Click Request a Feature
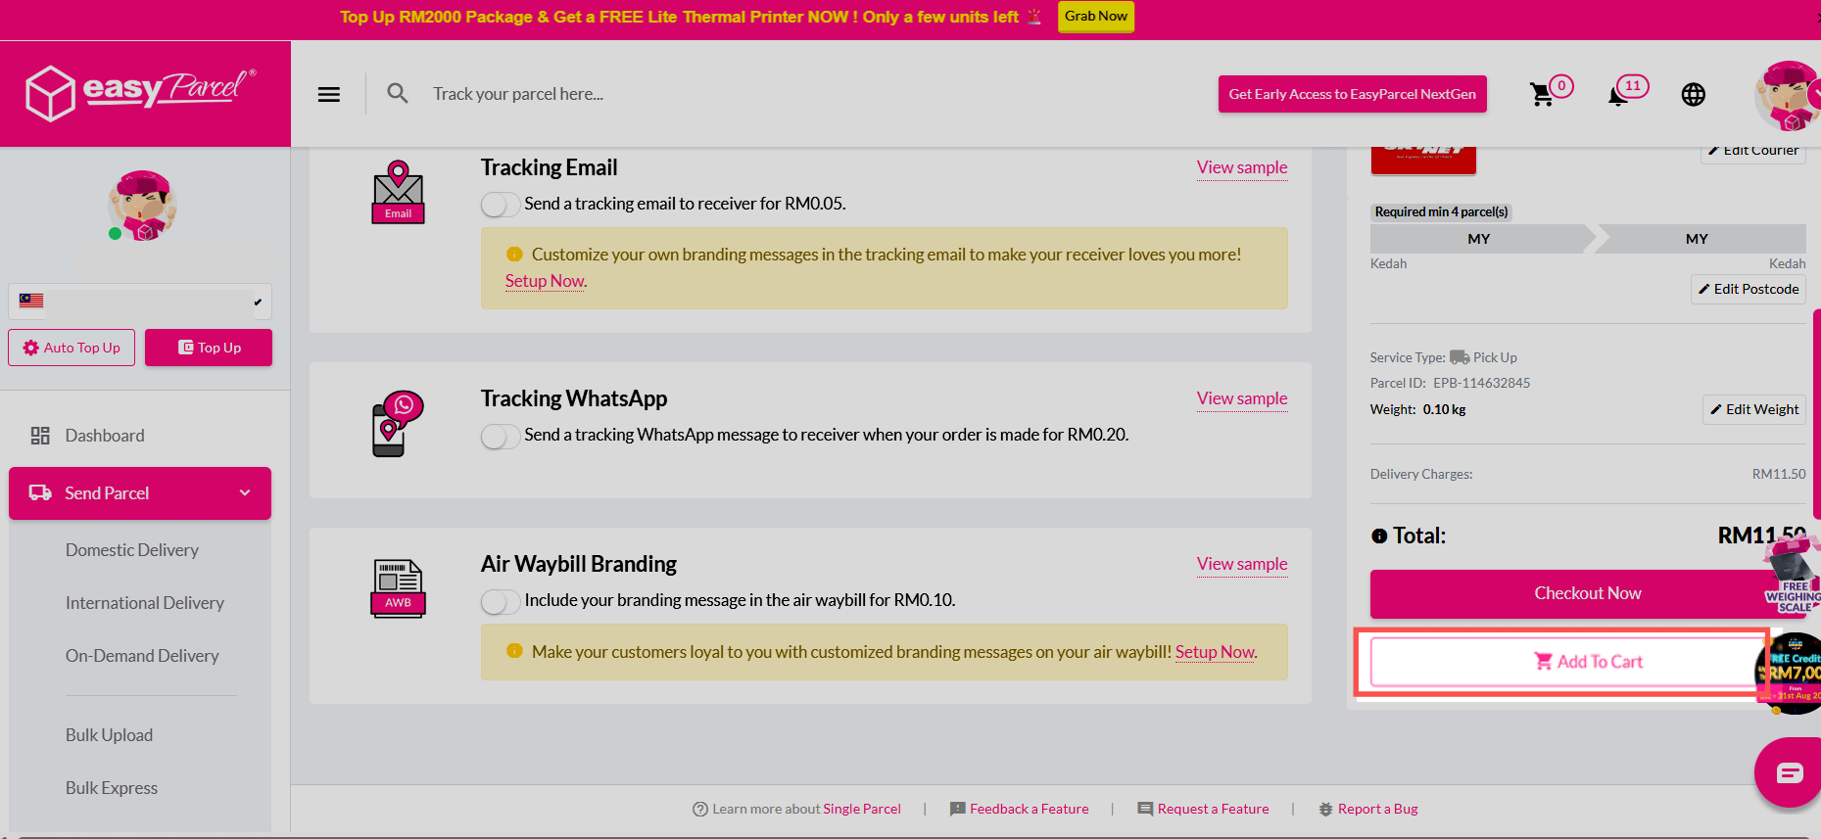The height and width of the screenshot is (839, 1821). pos(1203,809)
